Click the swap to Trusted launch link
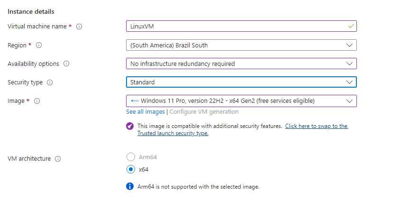This screenshot has height=218, width=400. pyautogui.click(x=316, y=126)
